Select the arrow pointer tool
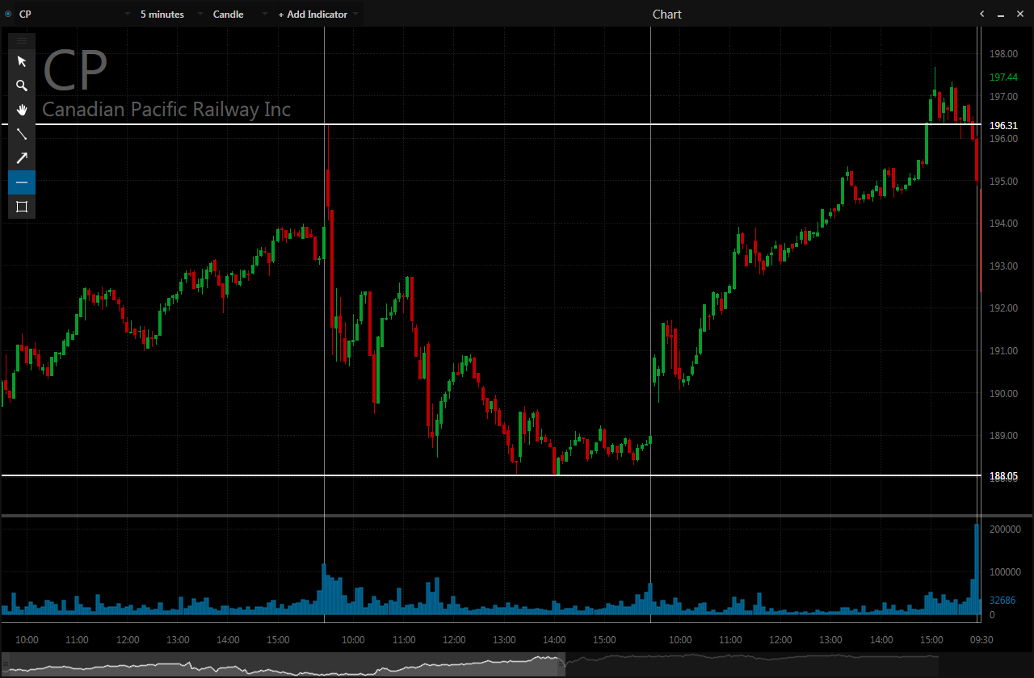 point(22,61)
